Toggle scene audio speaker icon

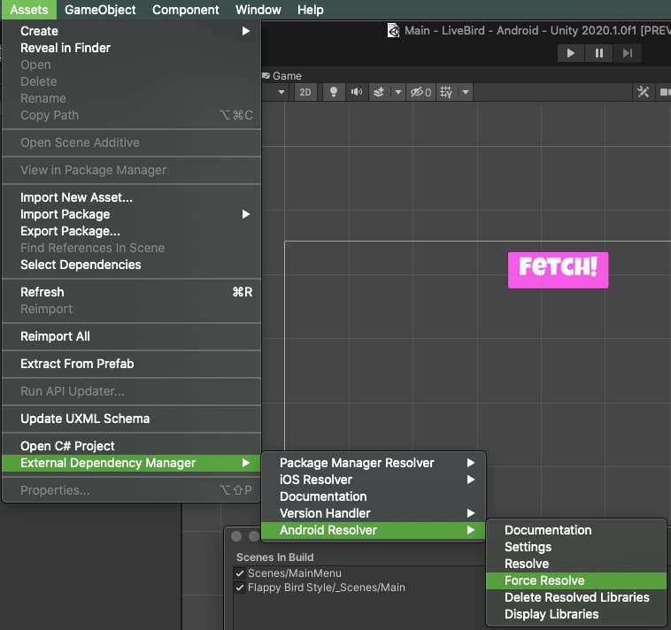tap(357, 92)
